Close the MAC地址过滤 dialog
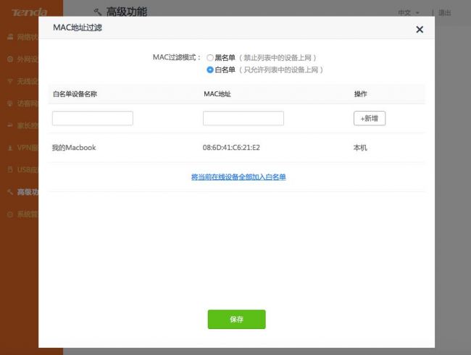The width and height of the screenshot is (471, 355). (x=420, y=30)
